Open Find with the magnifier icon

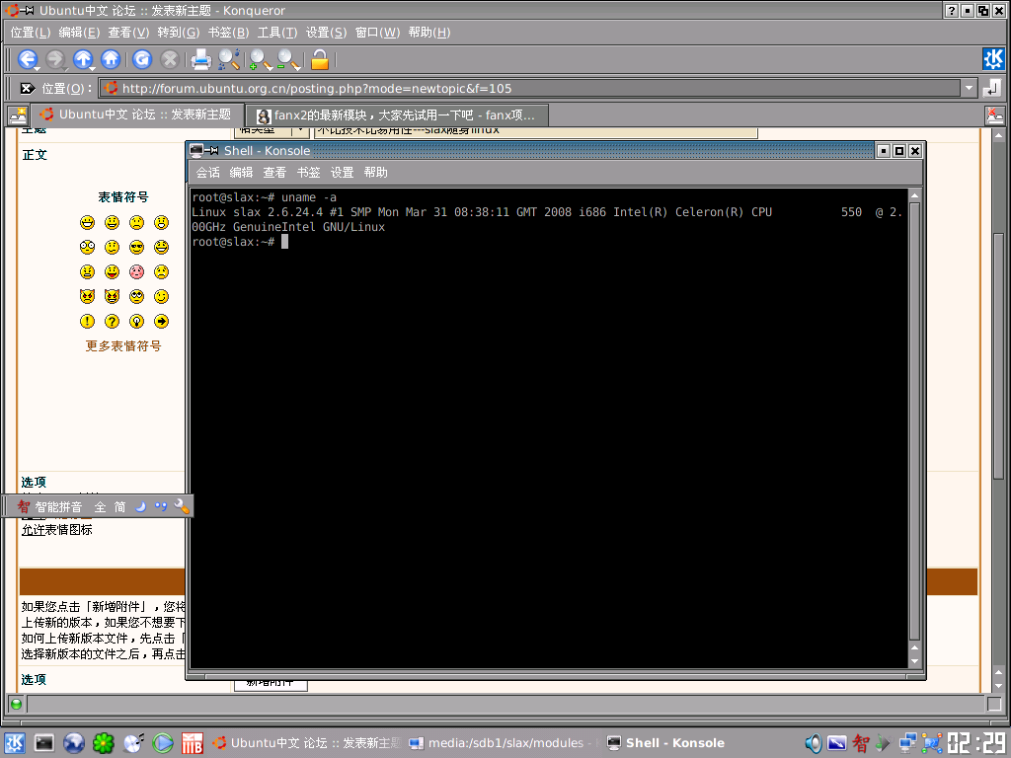[x=229, y=59]
